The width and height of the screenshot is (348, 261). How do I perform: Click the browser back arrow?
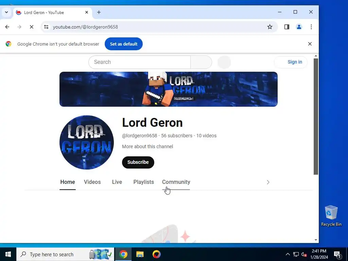tap(7, 27)
